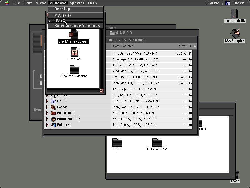
Task: Sort the list by Date Modified column
Action: point(123,46)
